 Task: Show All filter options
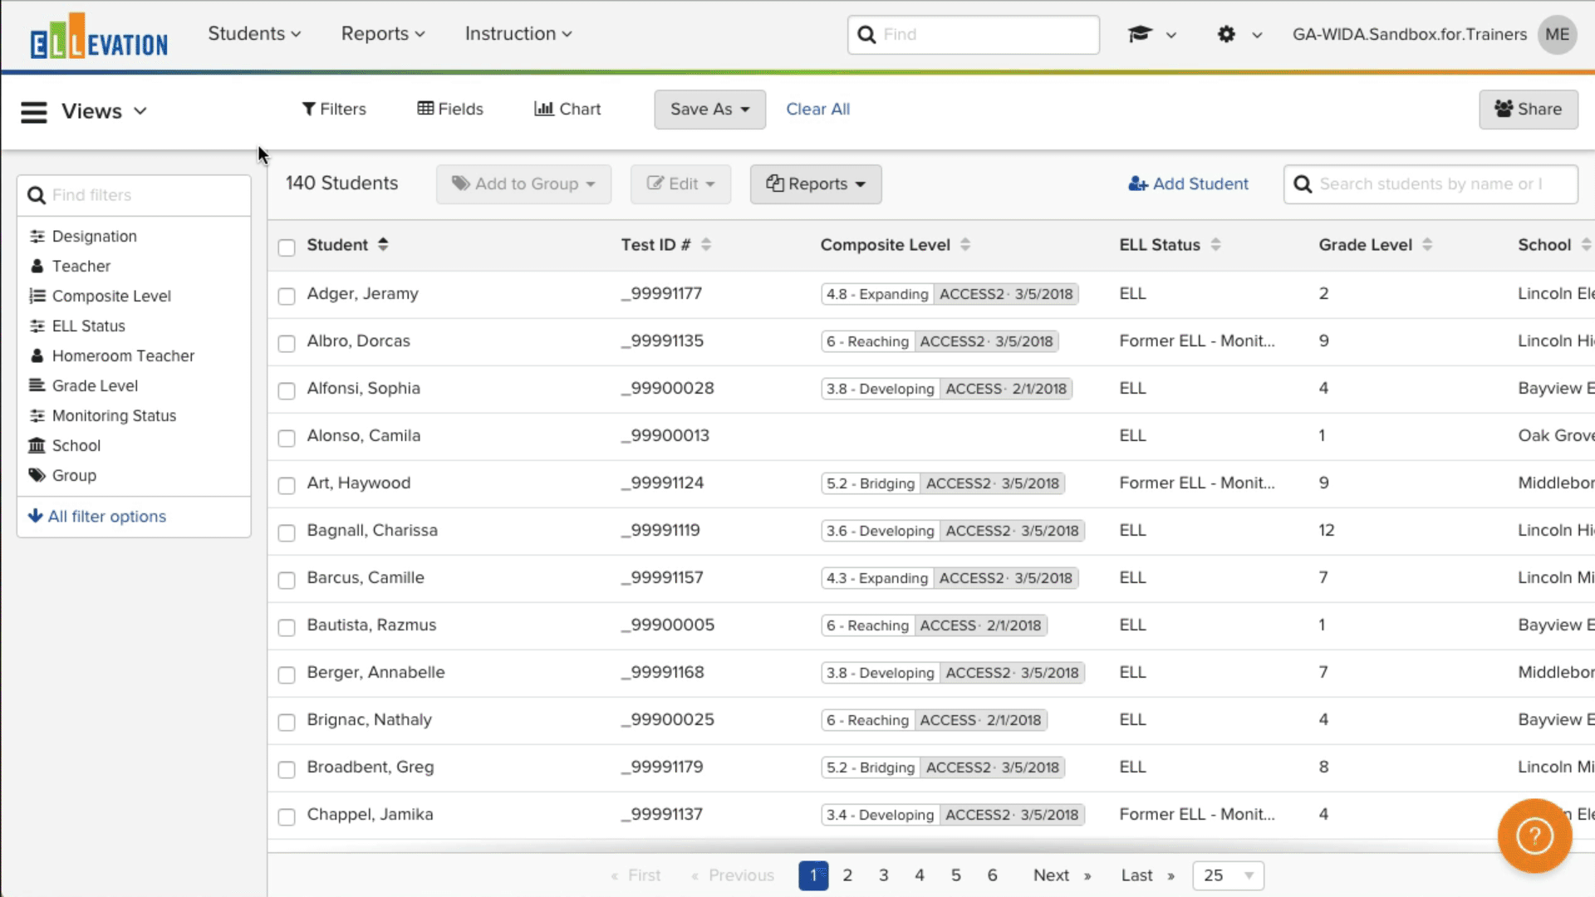click(x=97, y=517)
